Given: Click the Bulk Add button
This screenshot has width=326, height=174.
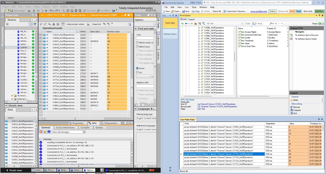Looking at the screenshot, I should pos(308,11).
